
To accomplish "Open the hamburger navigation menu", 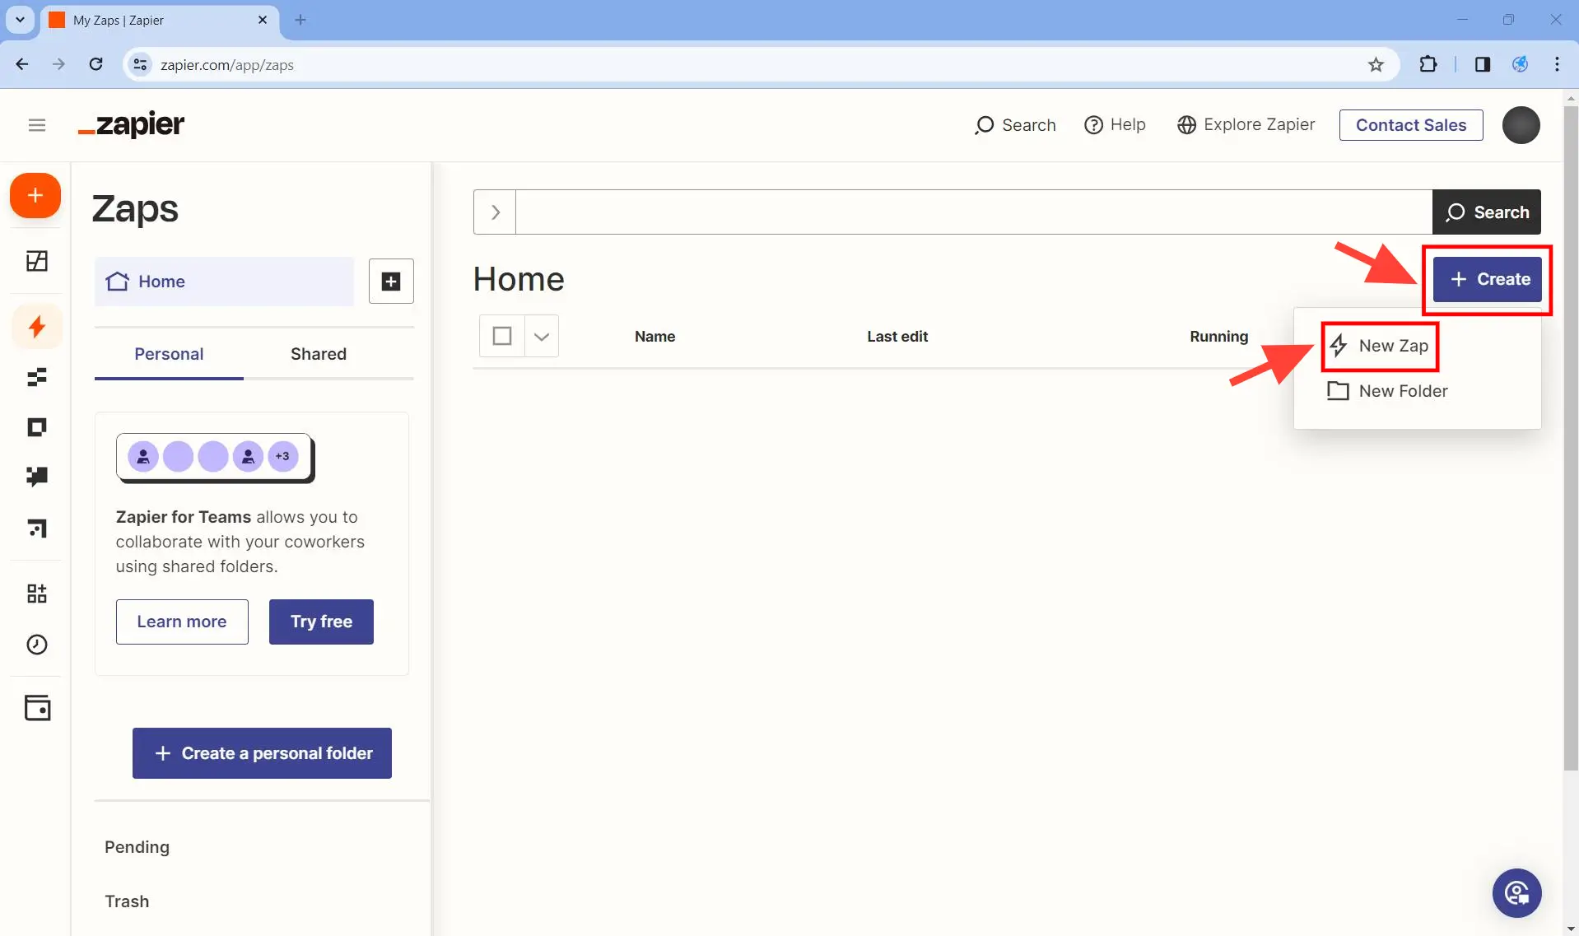I will click(37, 125).
